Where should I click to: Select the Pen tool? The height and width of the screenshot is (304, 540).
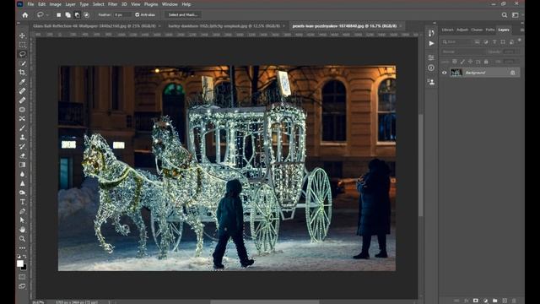pos(22,211)
